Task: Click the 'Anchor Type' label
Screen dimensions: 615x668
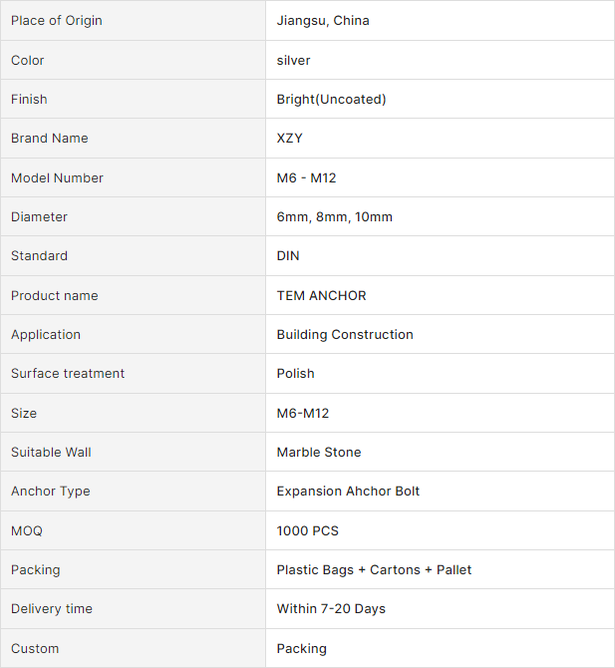Action: [x=51, y=492]
